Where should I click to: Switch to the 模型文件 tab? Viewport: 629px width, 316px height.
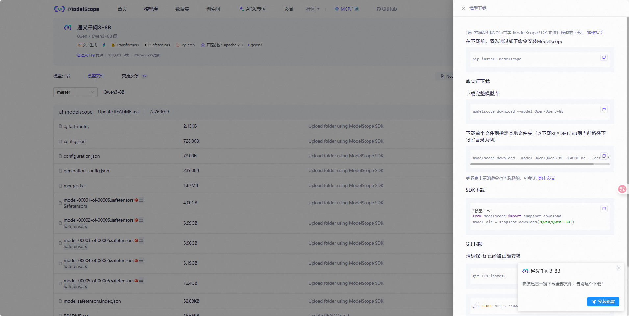96,76
